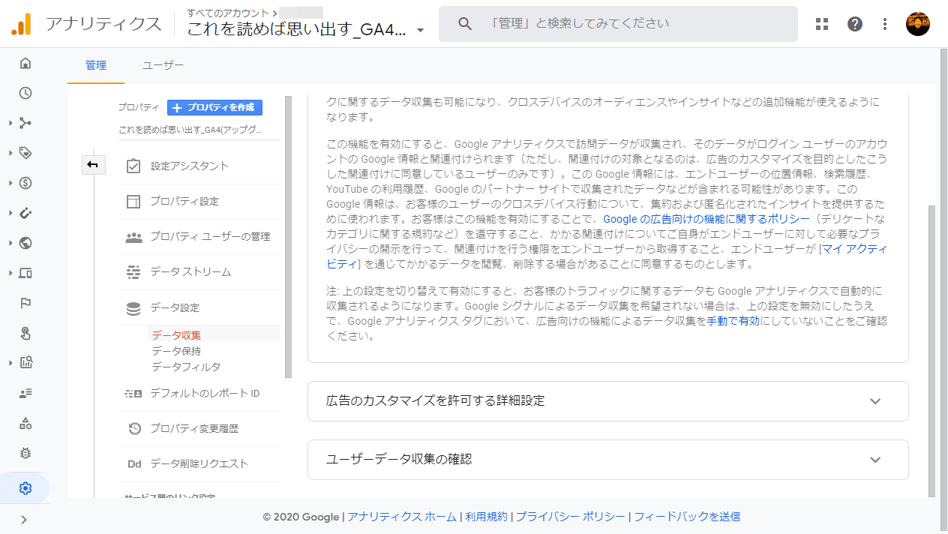
Task: Expand ユーザーデータ収集の確認 section
Action: point(608,460)
